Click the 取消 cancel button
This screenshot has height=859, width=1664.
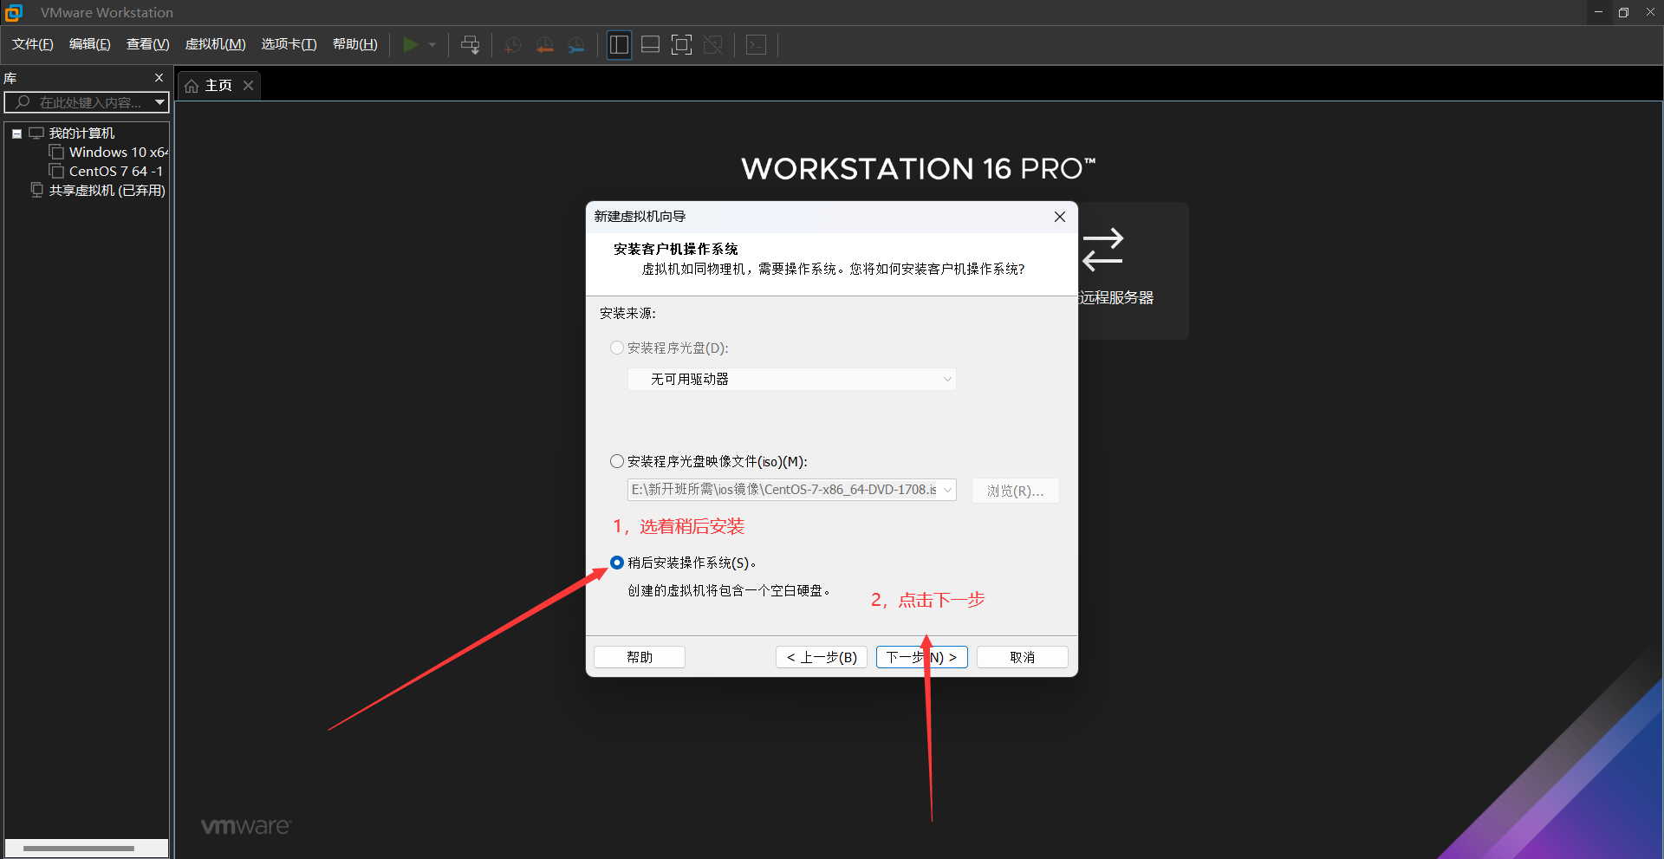click(1023, 657)
